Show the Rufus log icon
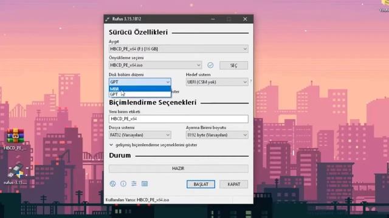The height and width of the screenshot is (218, 389). coord(145,183)
